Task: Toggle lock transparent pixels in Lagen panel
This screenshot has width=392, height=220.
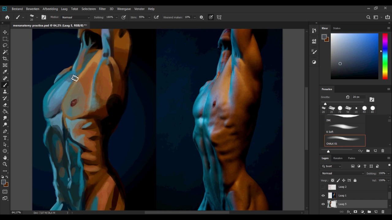Action: [x=333, y=181]
